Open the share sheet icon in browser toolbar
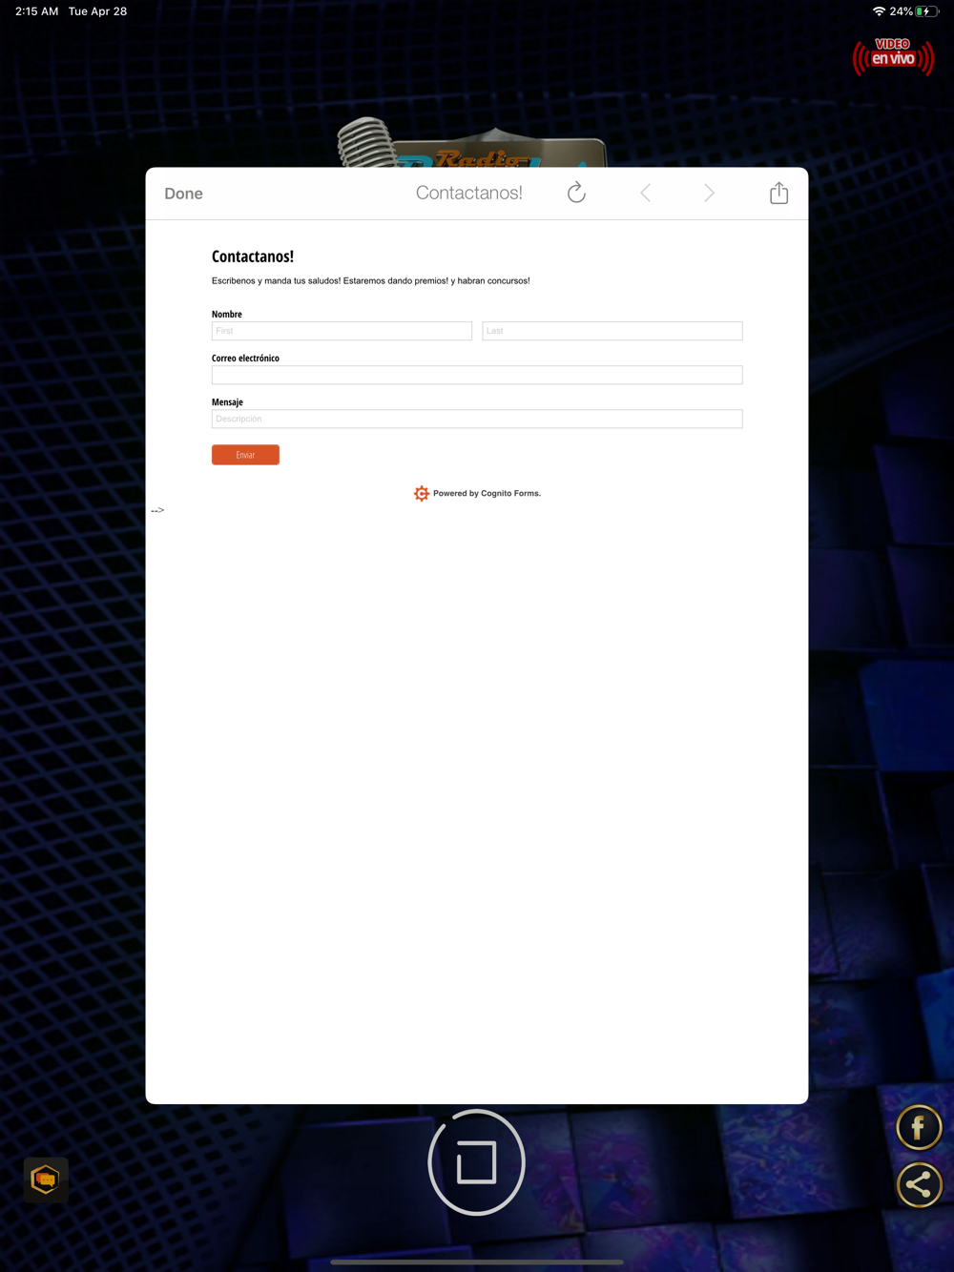 [x=779, y=193]
